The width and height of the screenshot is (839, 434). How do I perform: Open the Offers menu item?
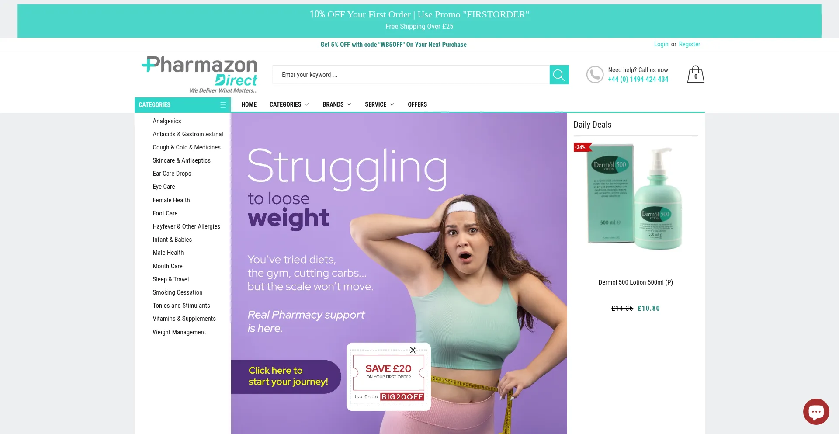coord(417,104)
